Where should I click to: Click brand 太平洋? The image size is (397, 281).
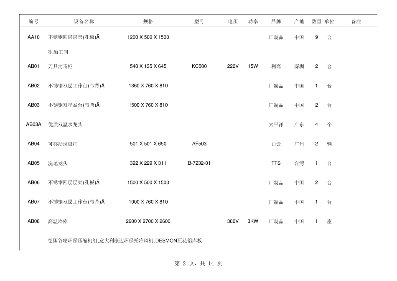click(x=276, y=125)
